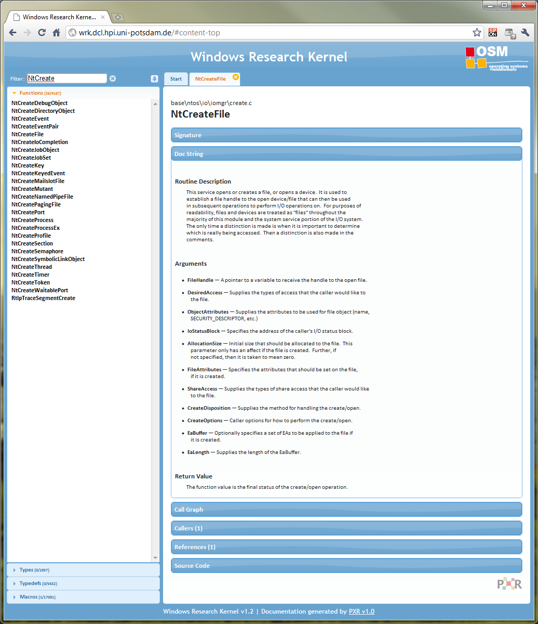Select NtCreateSection from the list
Image resolution: width=538 pixels, height=624 pixels.
[32, 243]
